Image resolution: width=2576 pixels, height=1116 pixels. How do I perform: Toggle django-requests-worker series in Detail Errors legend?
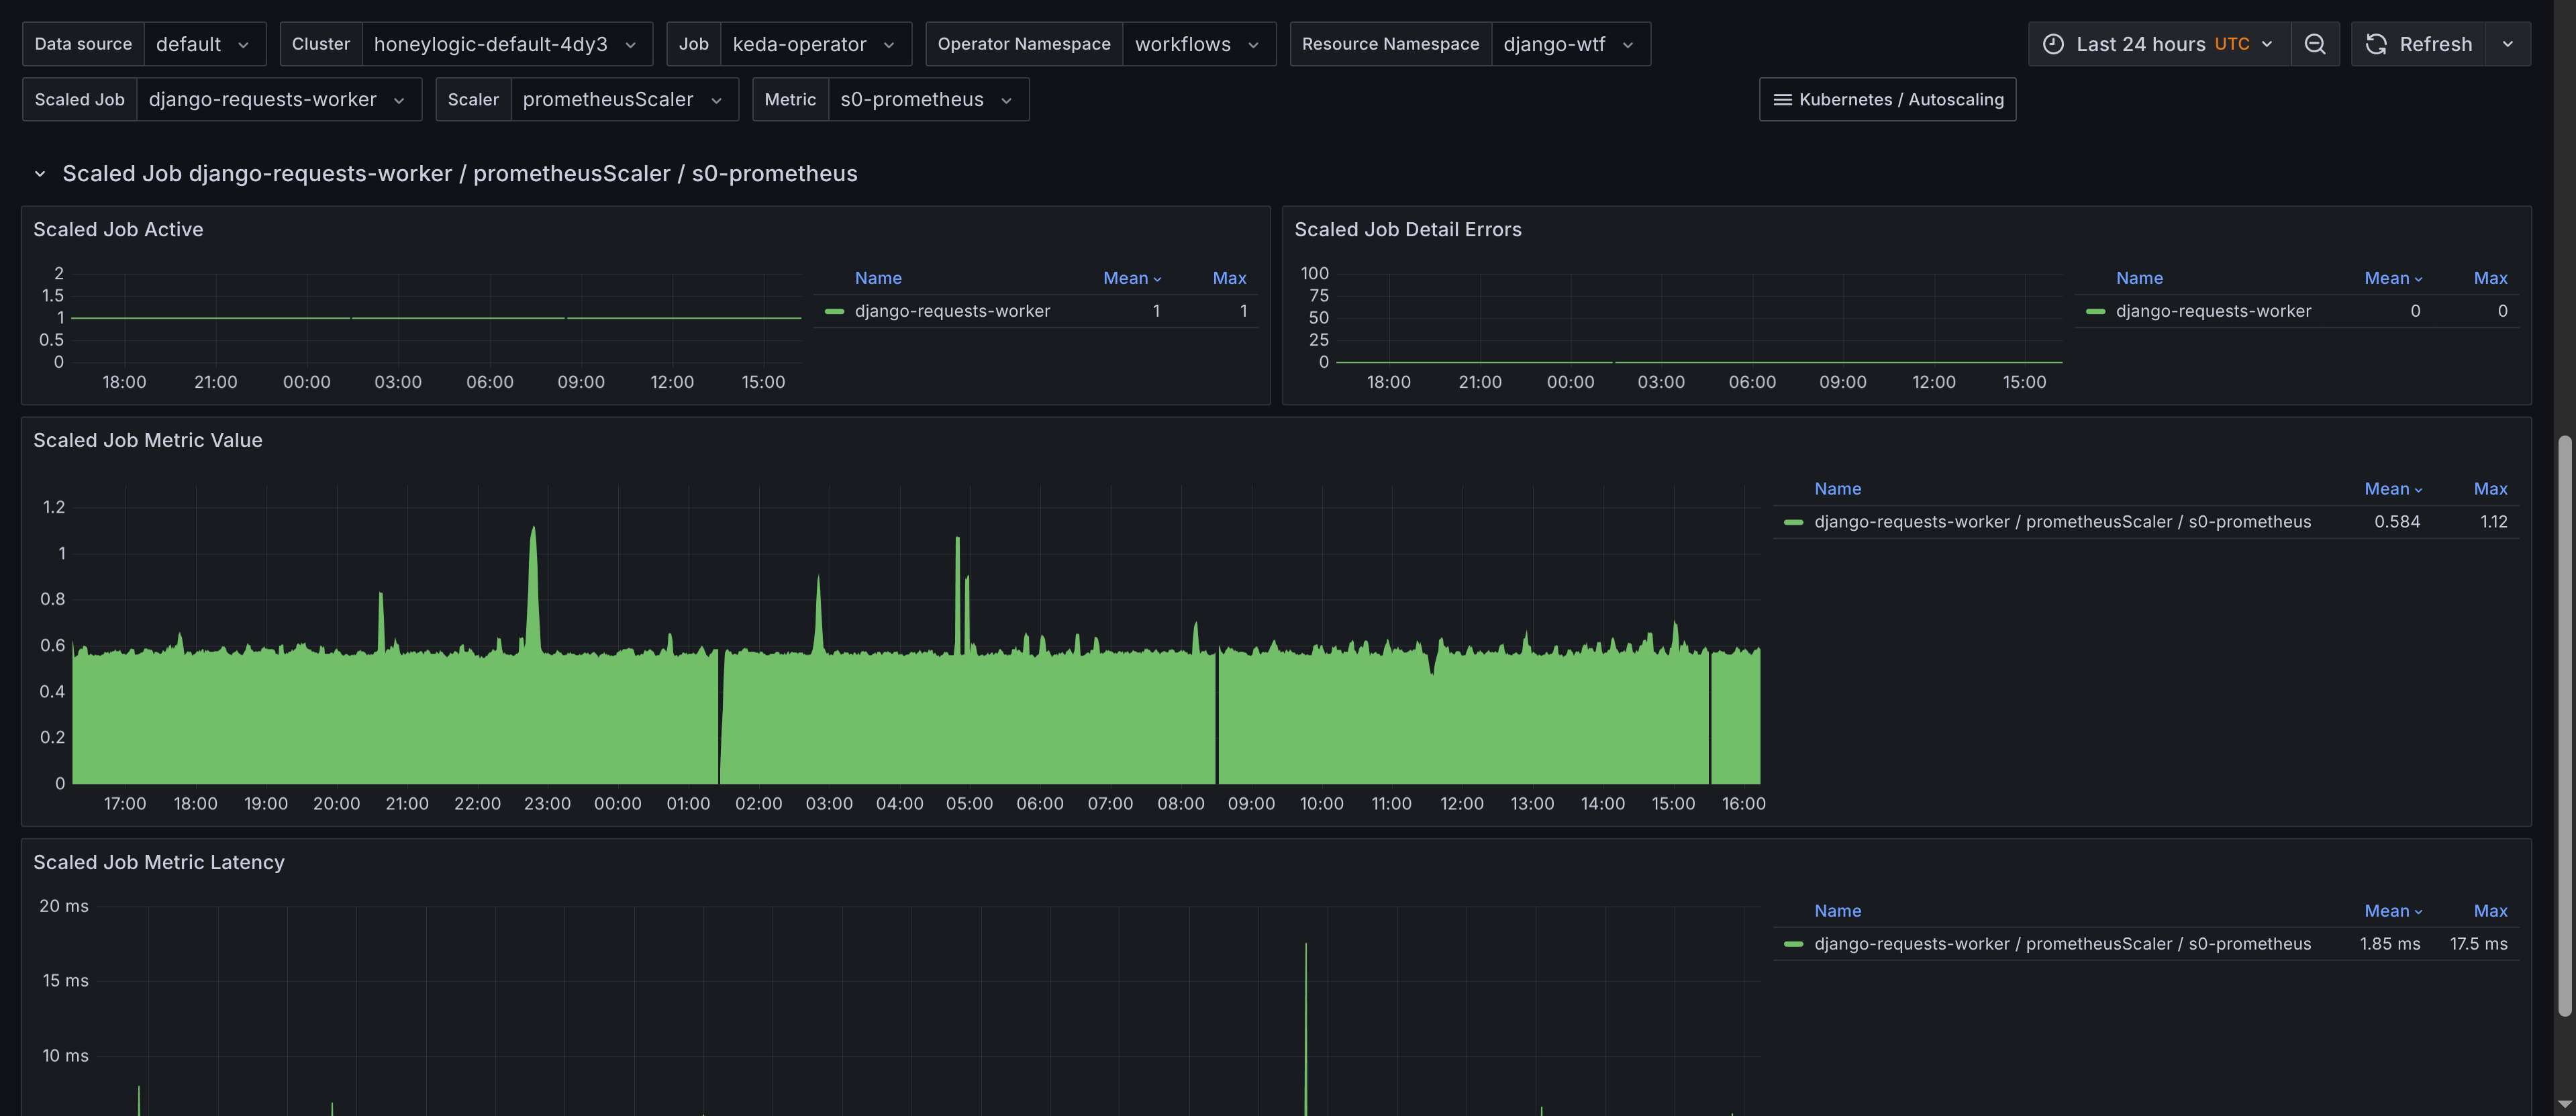click(2212, 311)
